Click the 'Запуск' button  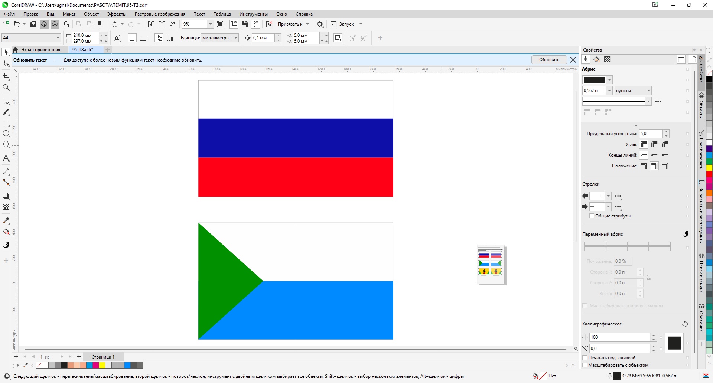click(346, 24)
